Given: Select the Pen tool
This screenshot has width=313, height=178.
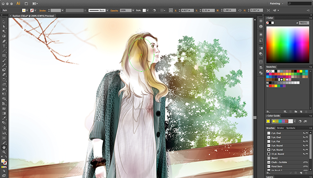Looking at the screenshot, I should coord(4,41).
